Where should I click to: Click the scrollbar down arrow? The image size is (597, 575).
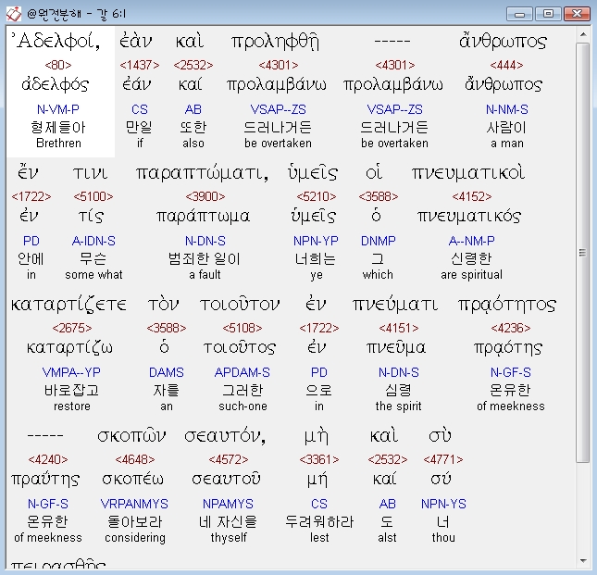[x=583, y=560]
